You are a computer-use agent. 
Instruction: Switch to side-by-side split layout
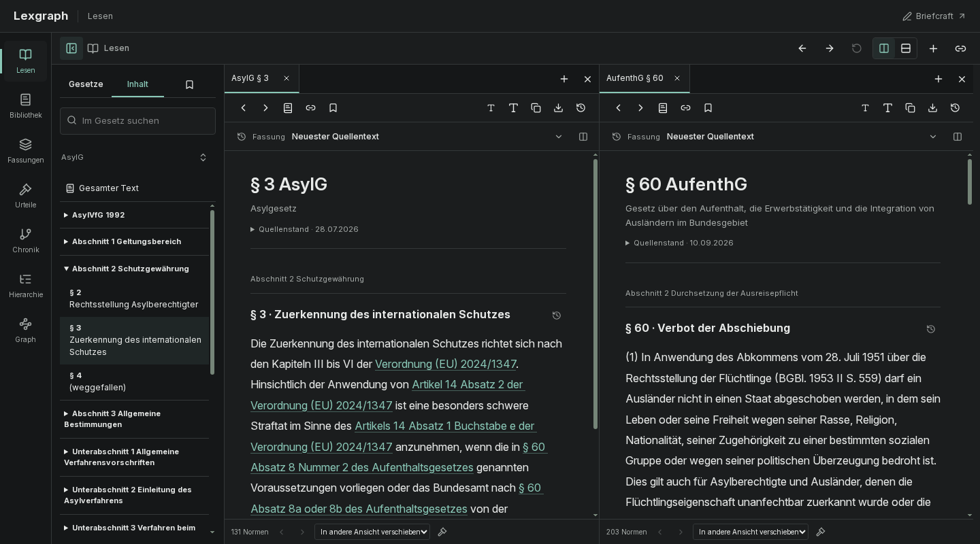884,48
